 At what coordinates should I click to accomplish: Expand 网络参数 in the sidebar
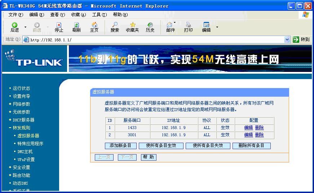21,104
